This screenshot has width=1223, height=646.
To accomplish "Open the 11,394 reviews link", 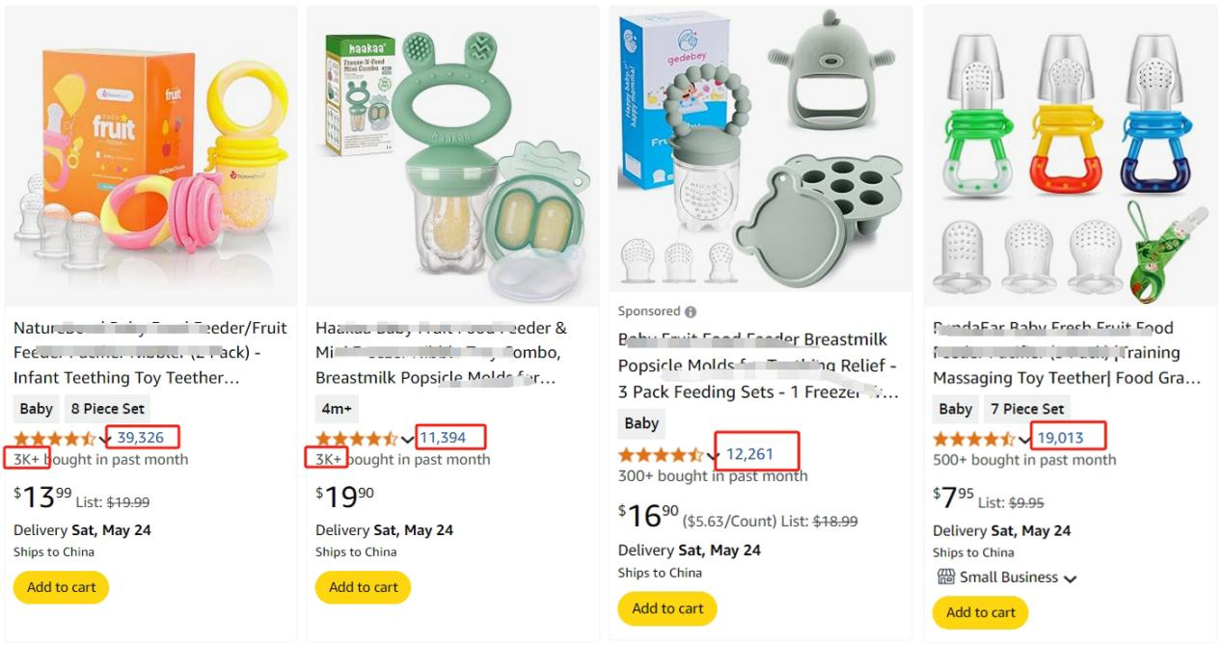I will (443, 437).
